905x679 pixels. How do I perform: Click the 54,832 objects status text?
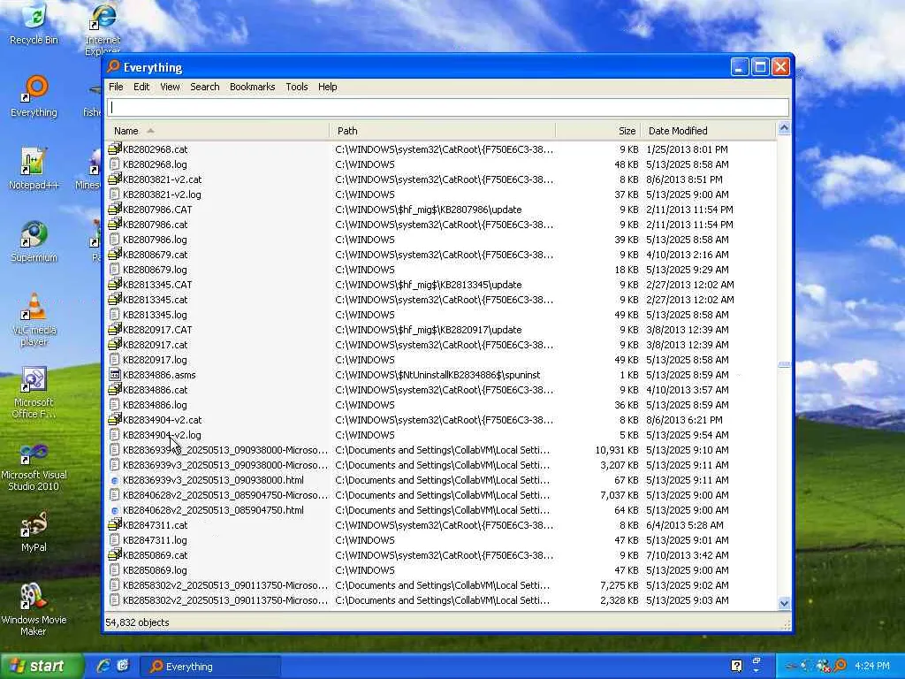pos(137,622)
